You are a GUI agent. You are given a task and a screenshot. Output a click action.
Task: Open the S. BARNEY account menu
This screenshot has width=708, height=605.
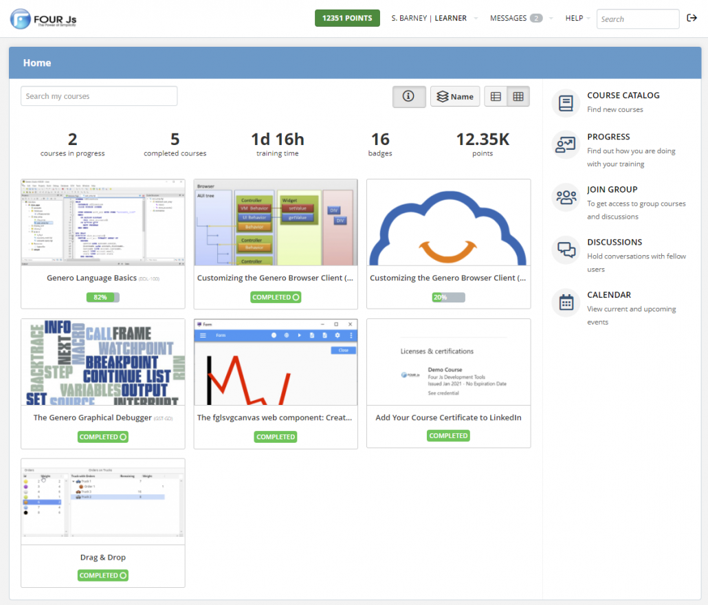409,18
